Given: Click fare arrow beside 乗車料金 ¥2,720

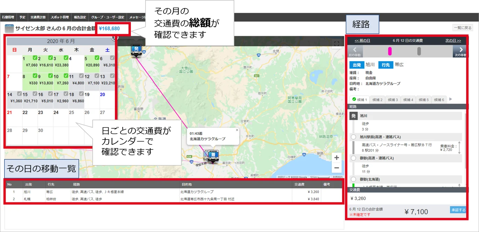Looking at the screenshot, I should [x=460, y=147].
